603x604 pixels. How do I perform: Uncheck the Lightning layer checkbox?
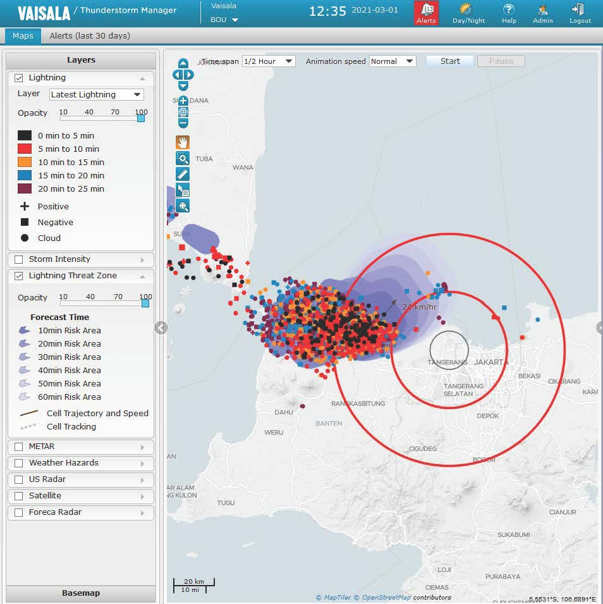19,78
